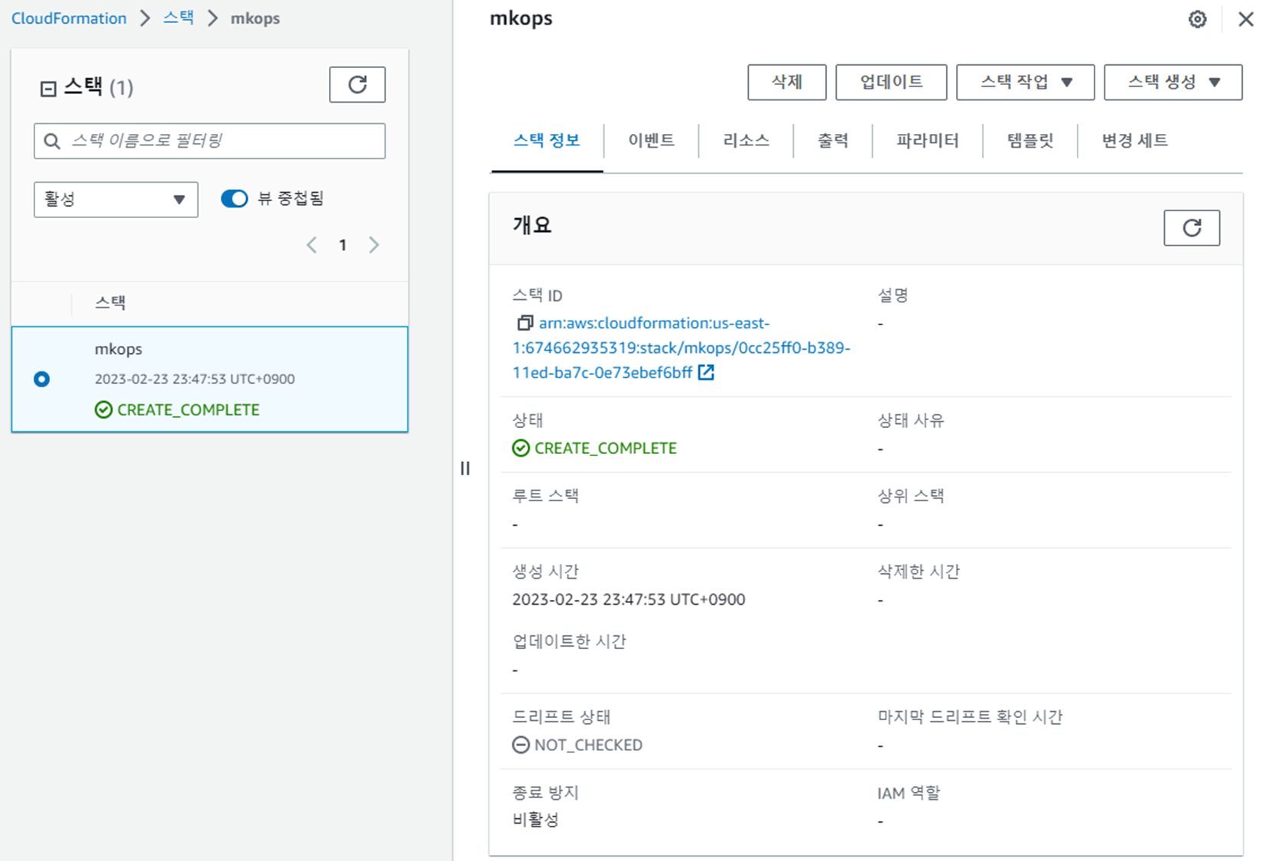Collapse the 스택 list panel icon
The image size is (1262, 861).
coord(48,89)
